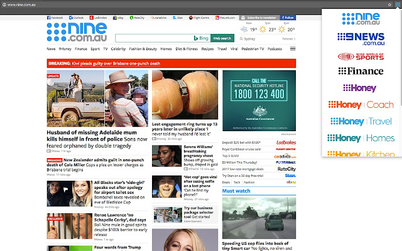Open purple Honey logo in popup

[360, 88]
